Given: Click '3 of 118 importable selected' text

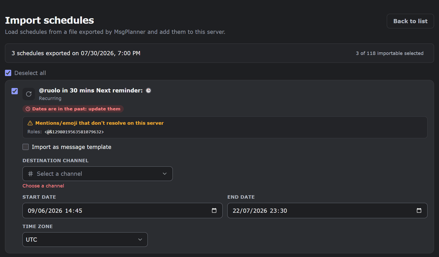Looking at the screenshot, I should pos(390,53).
